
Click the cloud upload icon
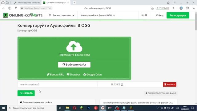click(74, 46)
